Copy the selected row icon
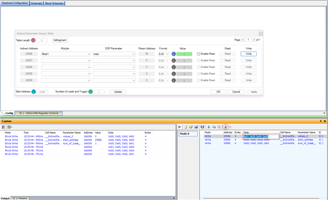328x200 pixels. pos(214,127)
